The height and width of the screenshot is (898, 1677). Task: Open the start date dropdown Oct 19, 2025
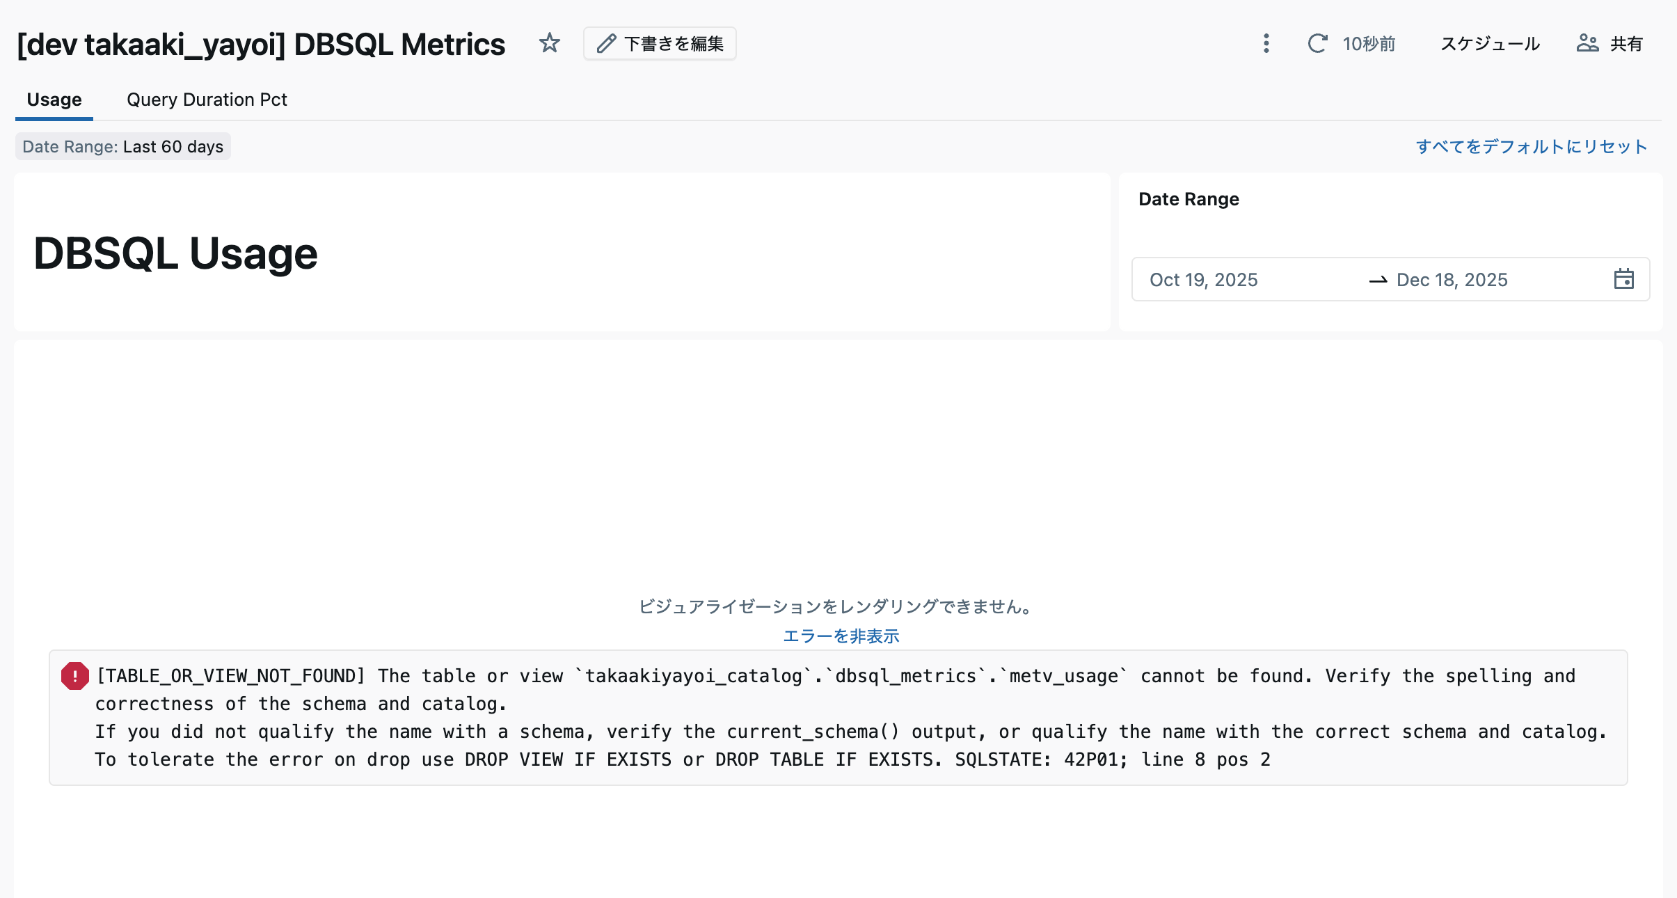[x=1204, y=279]
